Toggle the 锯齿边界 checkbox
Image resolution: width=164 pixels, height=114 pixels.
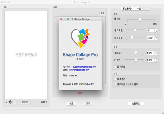click(115, 79)
